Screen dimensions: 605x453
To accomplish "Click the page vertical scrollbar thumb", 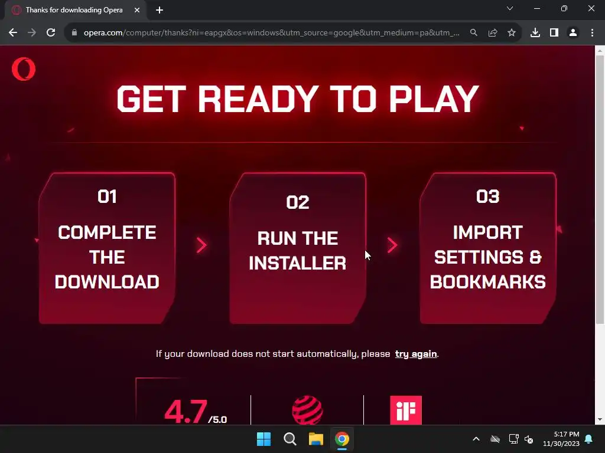I will tap(600, 189).
